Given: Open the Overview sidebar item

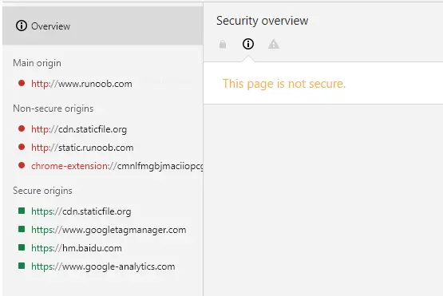Looking at the screenshot, I should (x=102, y=26).
